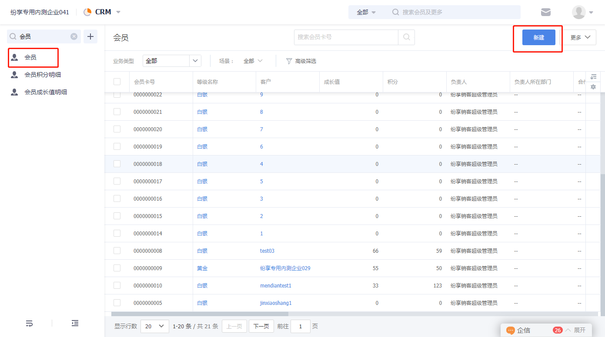The image size is (605, 337).
Task: Open the column sort settings icon
Action: coord(593,77)
